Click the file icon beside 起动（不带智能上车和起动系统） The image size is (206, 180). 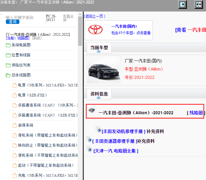point(15,166)
